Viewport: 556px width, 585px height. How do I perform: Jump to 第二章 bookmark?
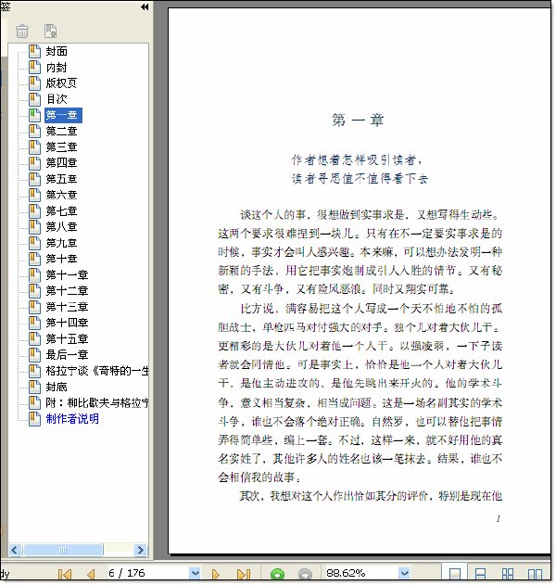point(61,132)
